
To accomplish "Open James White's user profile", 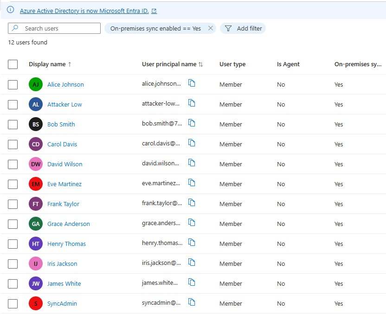I will (x=64, y=283).
